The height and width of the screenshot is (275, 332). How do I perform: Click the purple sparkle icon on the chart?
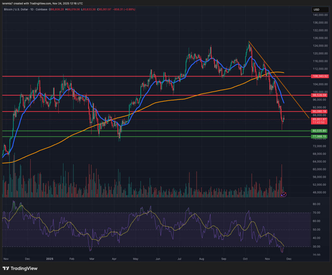pyautogui.click(x=281, y=195)
